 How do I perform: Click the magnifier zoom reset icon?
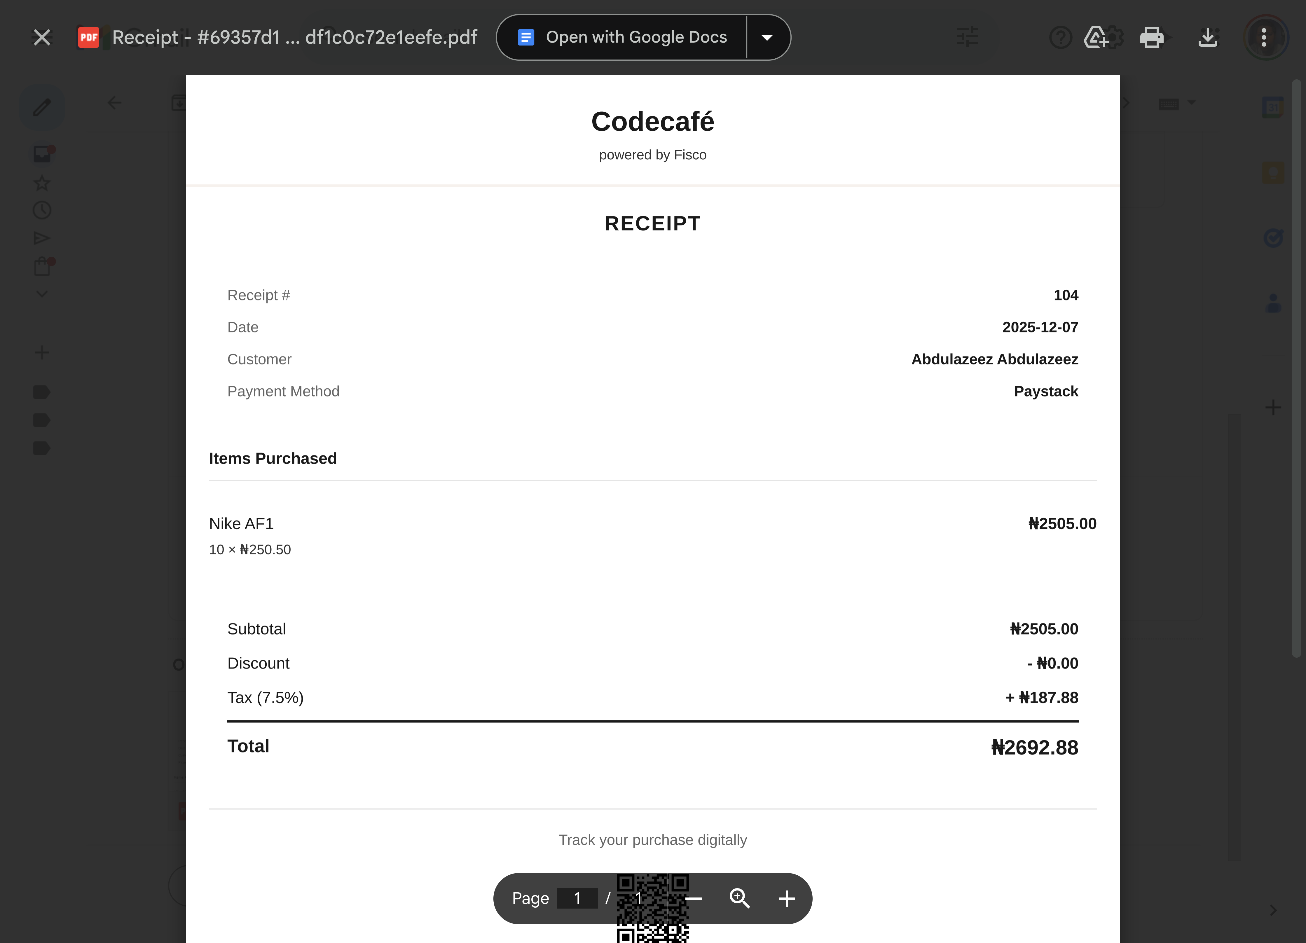(x=739, y=898)
